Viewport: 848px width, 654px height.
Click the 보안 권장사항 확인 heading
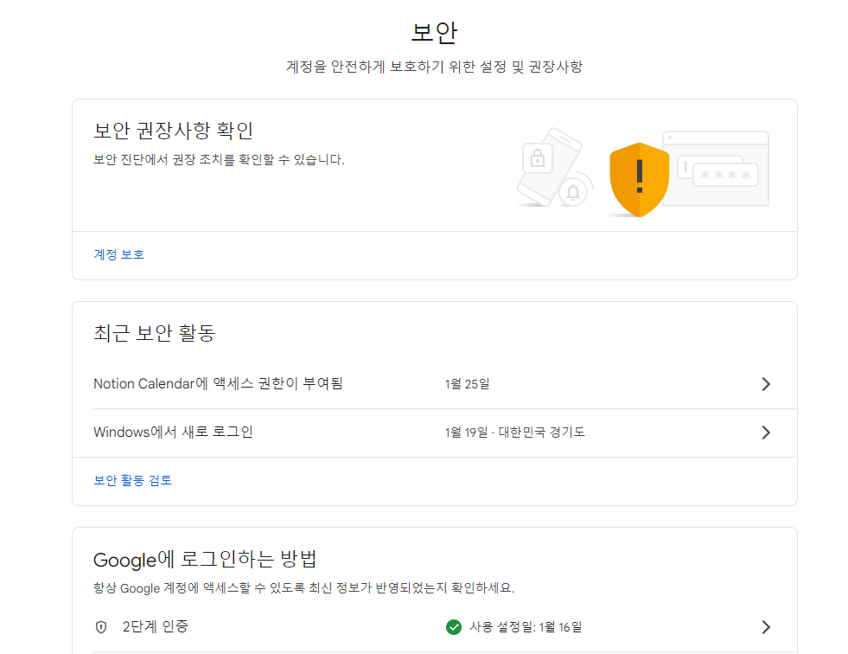(173, 131)
